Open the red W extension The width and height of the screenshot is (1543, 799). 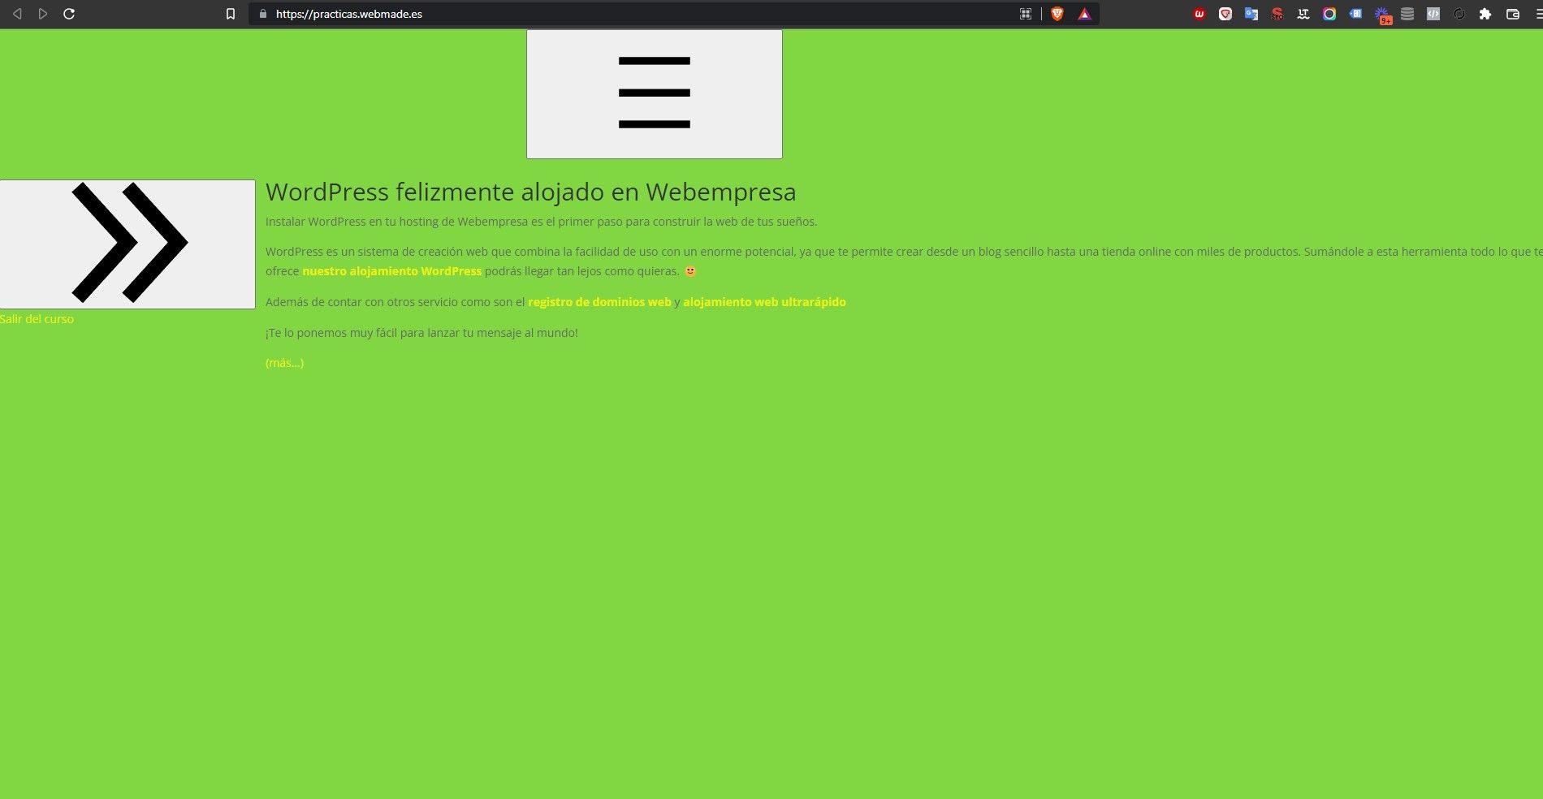[x=1199, y=14]
